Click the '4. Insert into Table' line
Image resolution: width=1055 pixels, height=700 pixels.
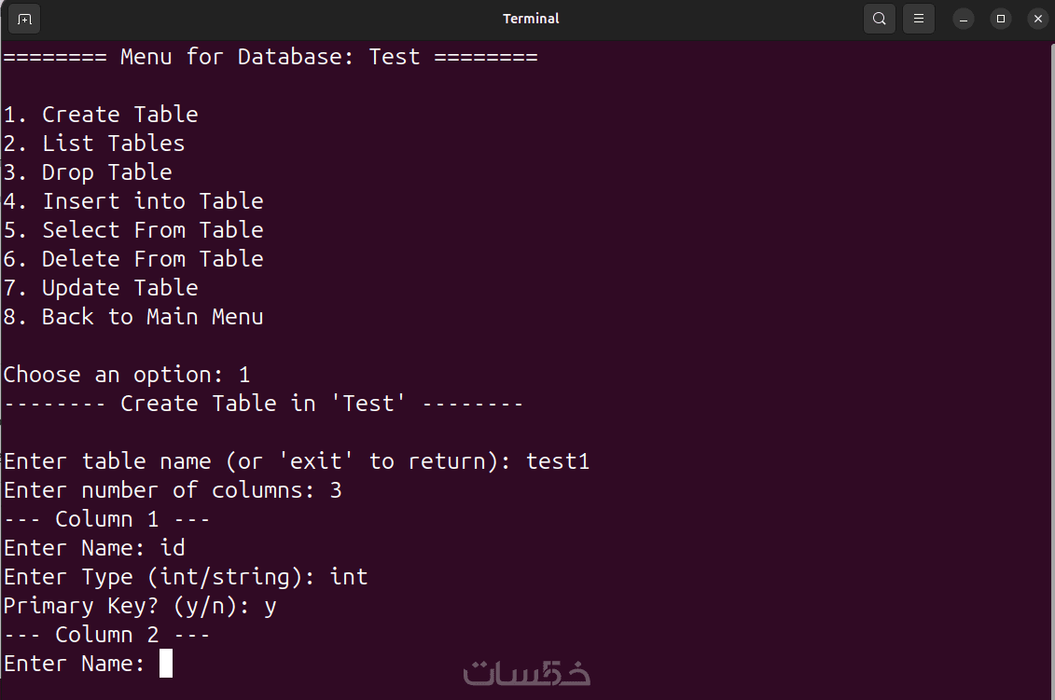click(133, 201)
